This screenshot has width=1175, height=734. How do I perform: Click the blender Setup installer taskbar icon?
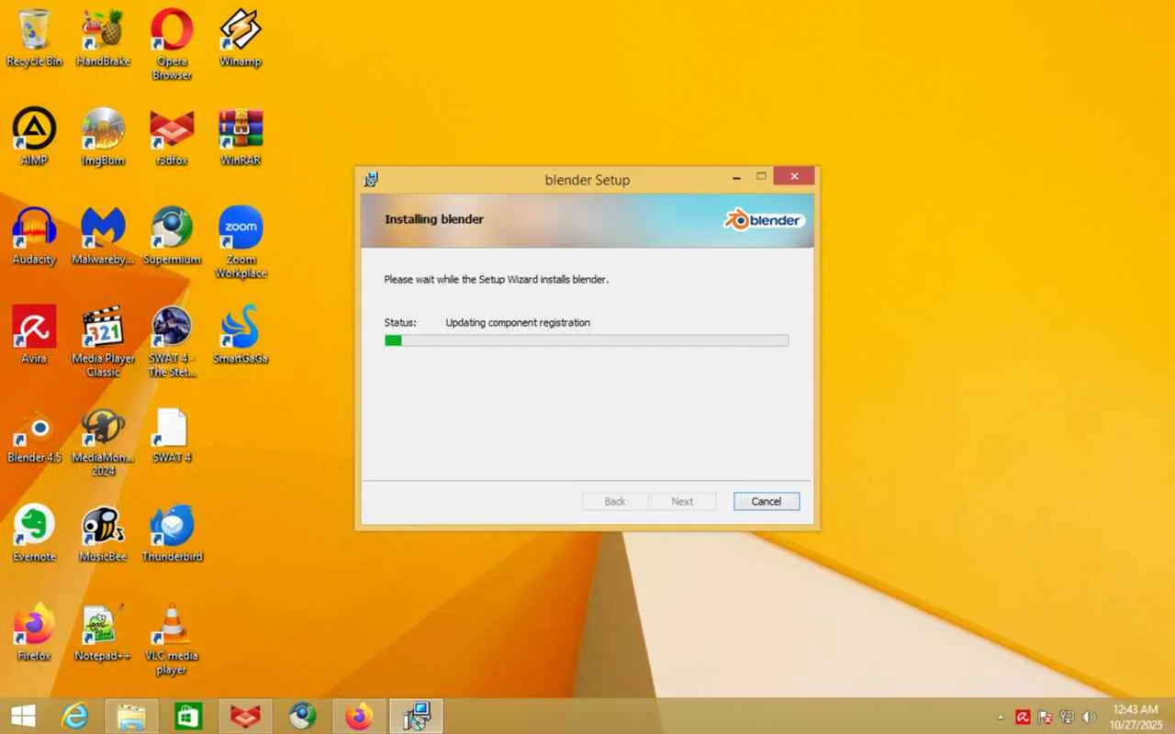[x=416, y=717]
